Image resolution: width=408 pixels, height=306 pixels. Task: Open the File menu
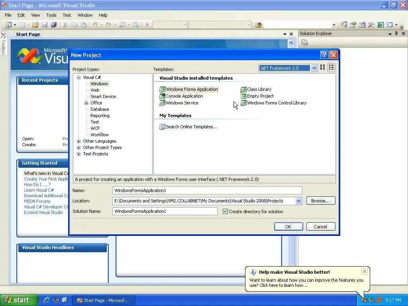[x=8, y=15]
